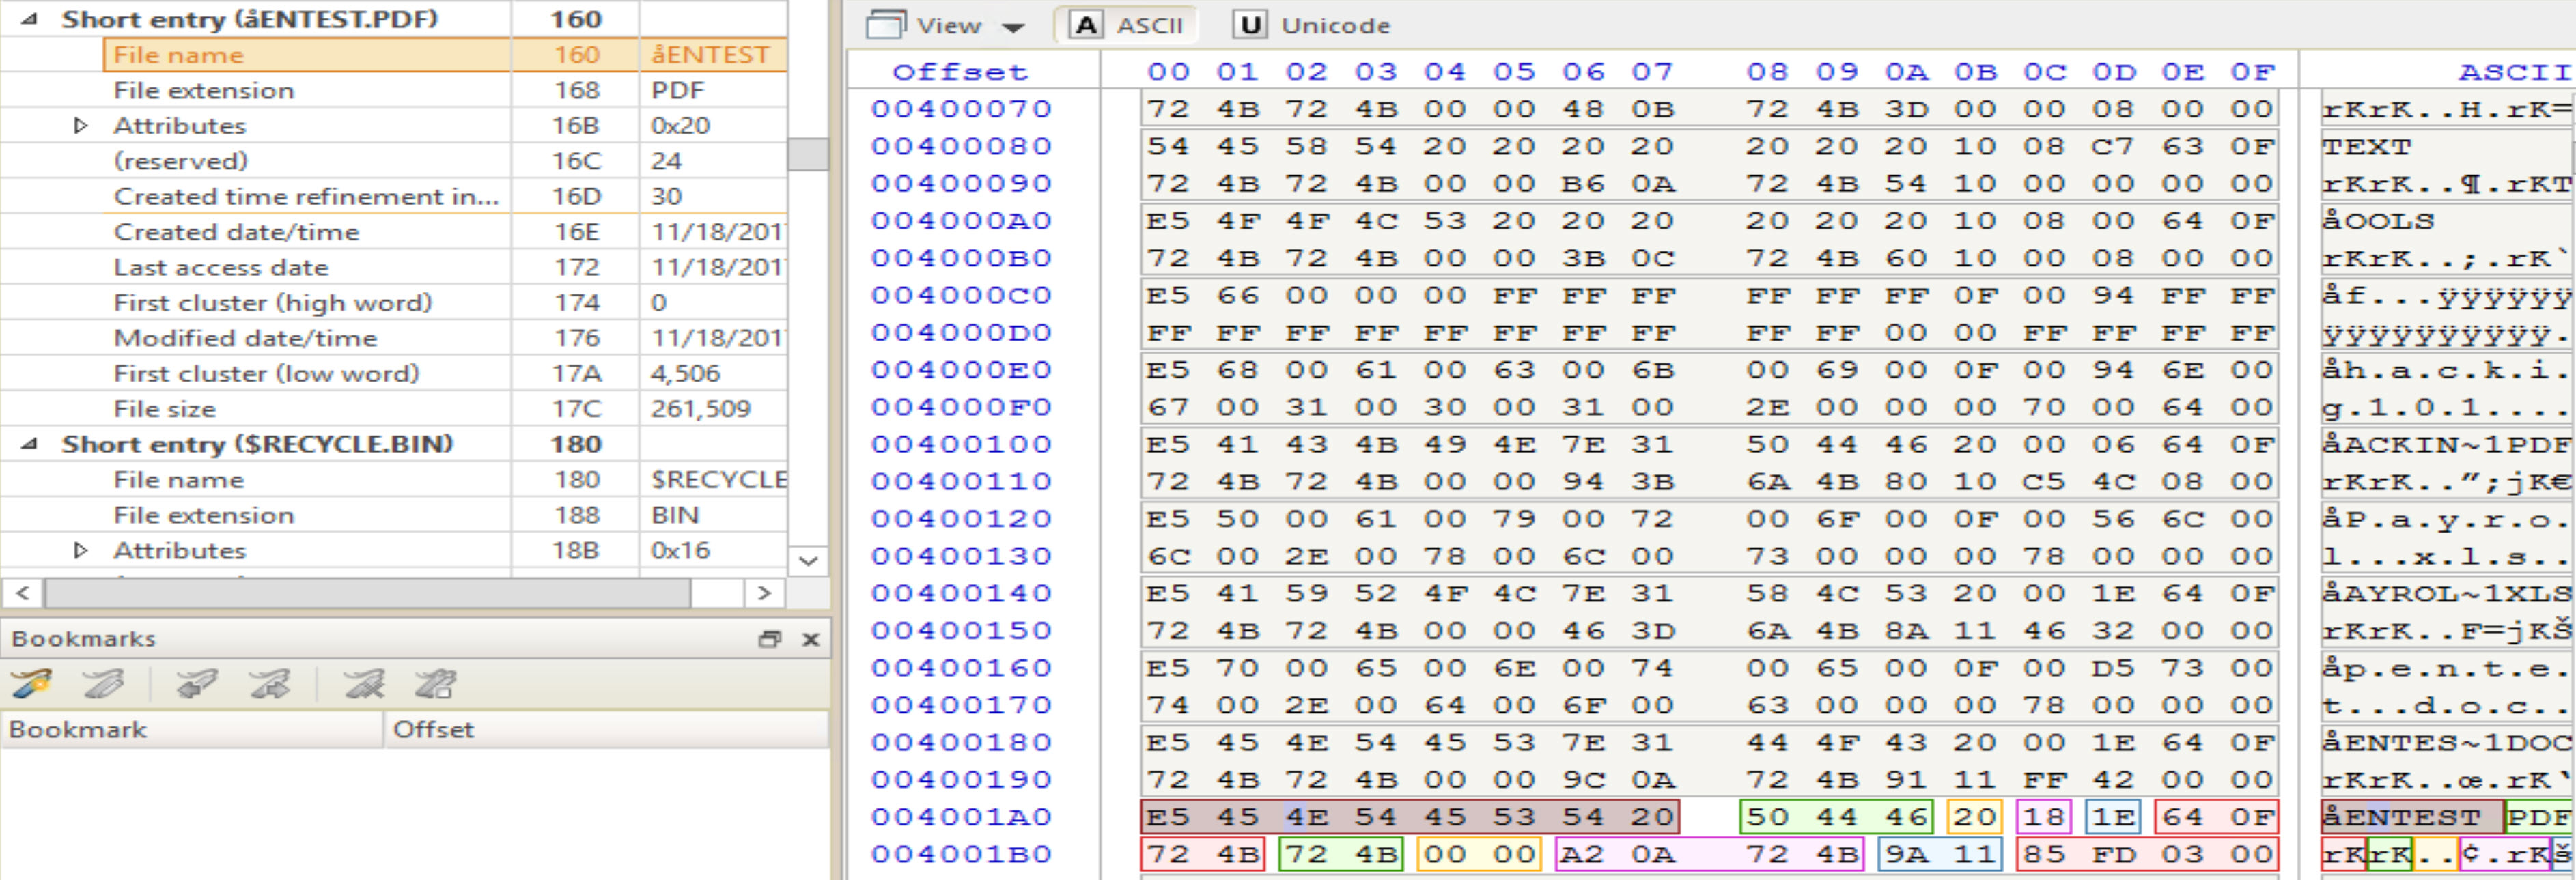This screenshot has width=2576, height=880.
Task: Select the File size row
Action: coord(165,409)
